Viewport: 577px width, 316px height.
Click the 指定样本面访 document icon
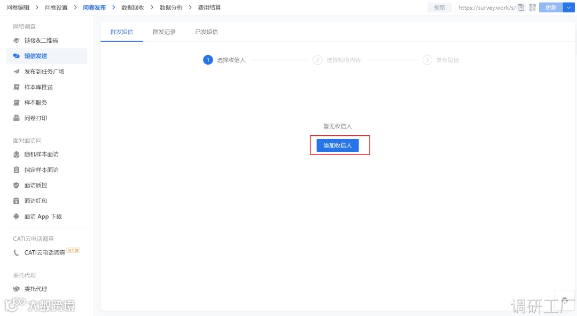tap(16, 170)
